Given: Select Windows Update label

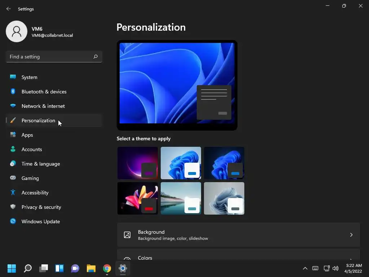Looking at the screenshot, I should pyautogui.click(x=41, y=221).
